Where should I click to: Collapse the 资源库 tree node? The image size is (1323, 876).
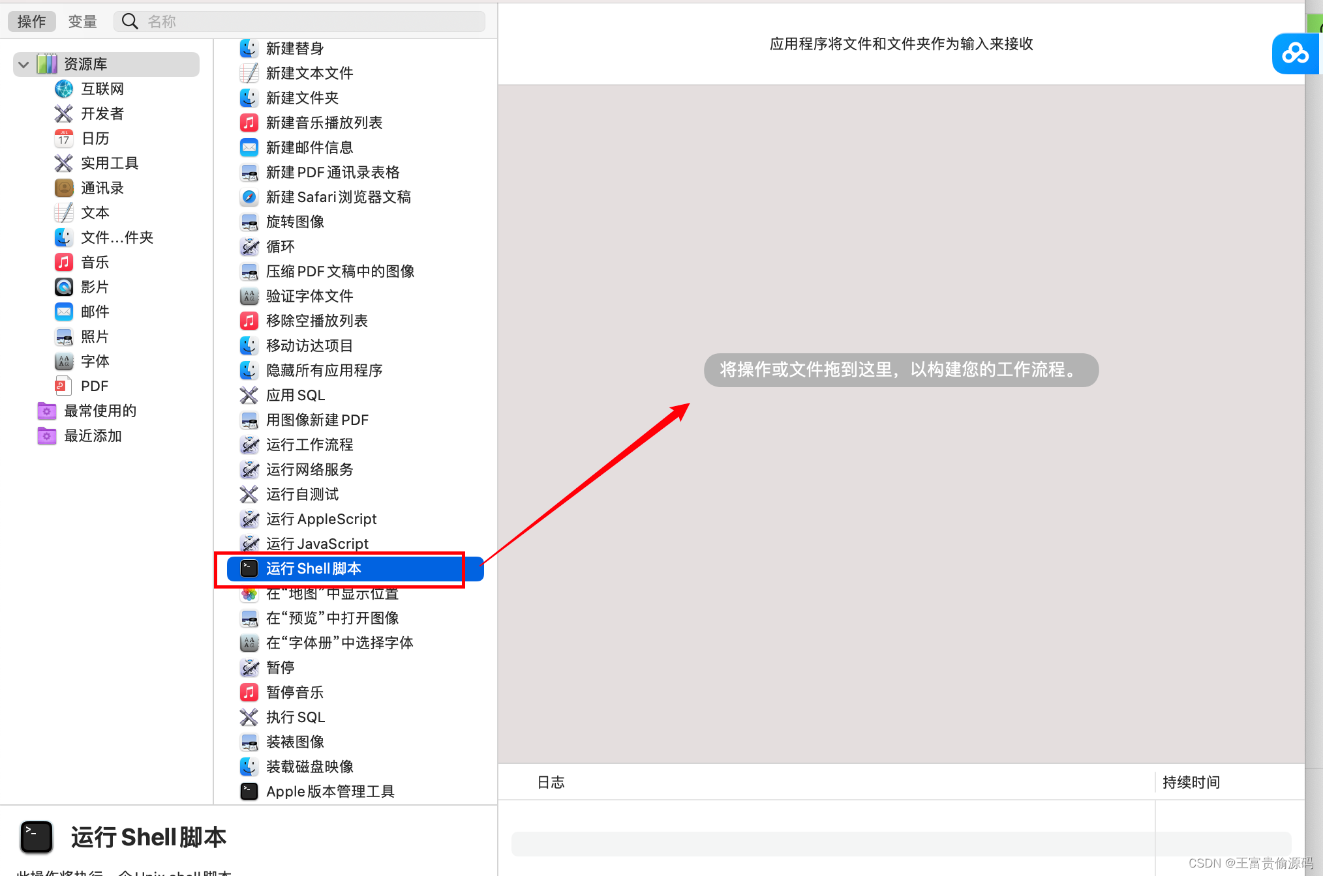[23, 65]
